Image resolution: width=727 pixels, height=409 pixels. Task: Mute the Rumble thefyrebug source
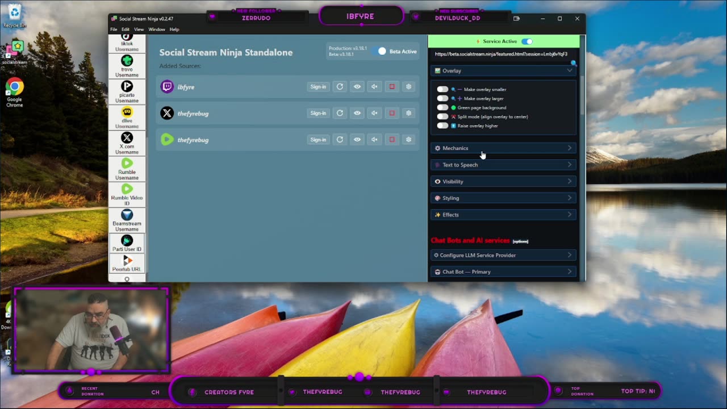pyautogui.click(x=374, y=139)
